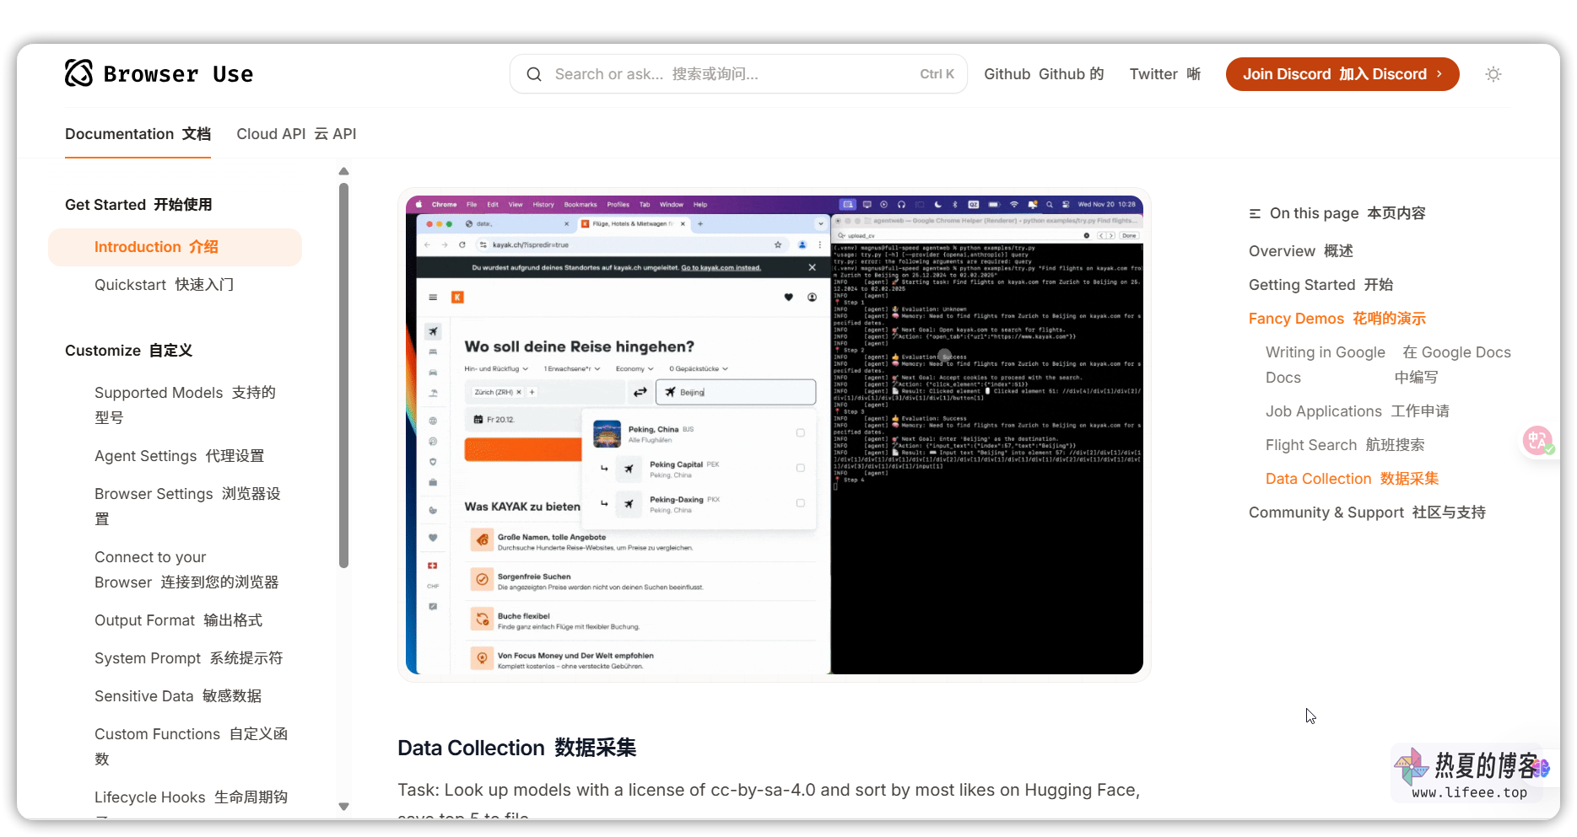1577x837 pixels.
Task: Open the Twitter link in header
Action: pos(1164,74)
